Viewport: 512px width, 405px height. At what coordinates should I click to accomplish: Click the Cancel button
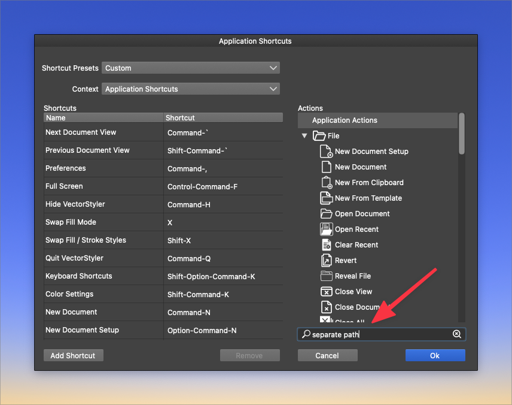[x=327, y=355]
